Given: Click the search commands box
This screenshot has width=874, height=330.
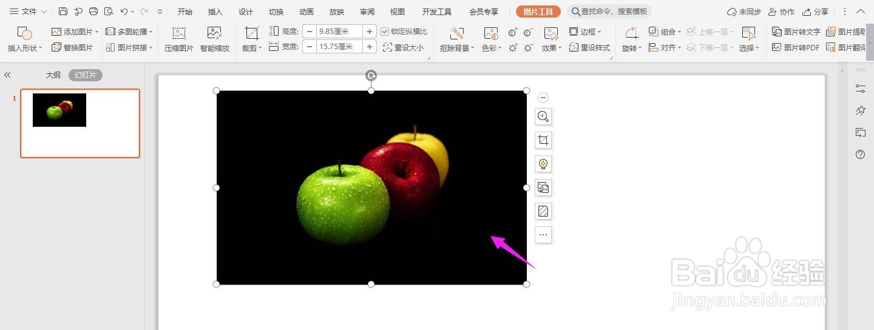Looking at the screenshot, I should coord(609,12).
